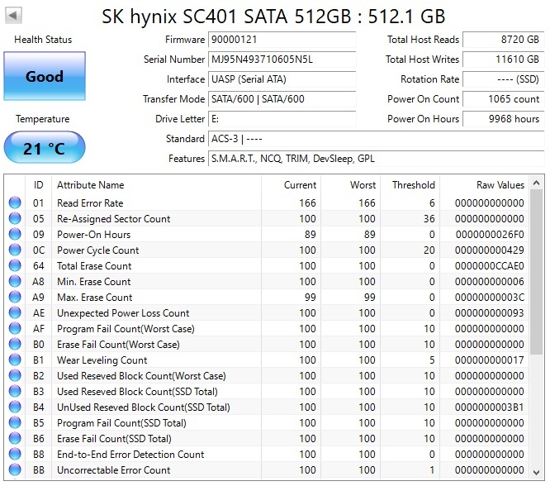Click status circle for Program Fail Count(Worst Case)

(x=15, y=328)
